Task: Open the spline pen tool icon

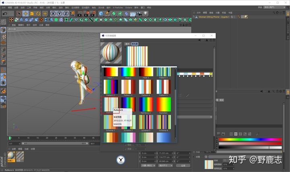Action: tap(107, 14)
